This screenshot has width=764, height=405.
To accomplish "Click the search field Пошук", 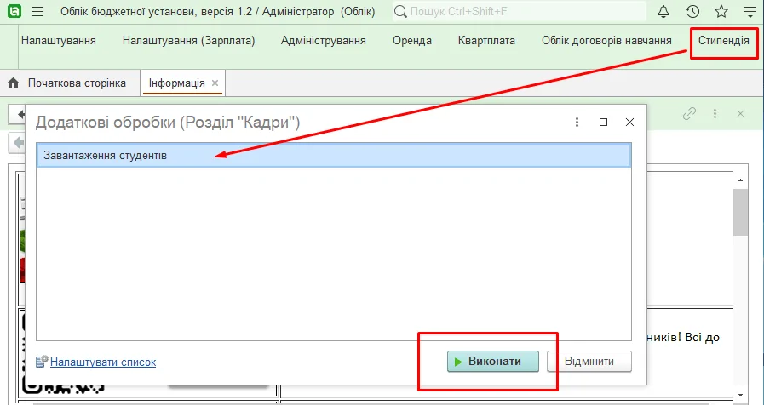I will tap(520, 12).
